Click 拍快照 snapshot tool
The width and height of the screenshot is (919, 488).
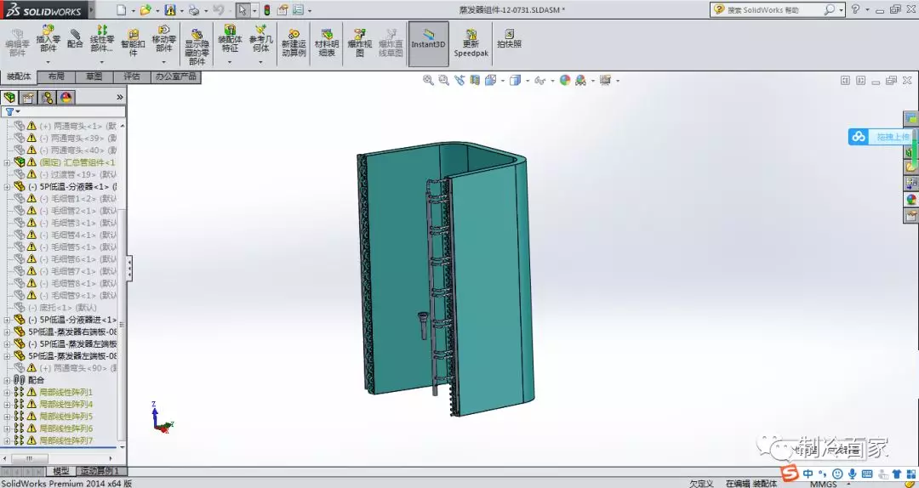pyautogui.click(x=509, y=38)
